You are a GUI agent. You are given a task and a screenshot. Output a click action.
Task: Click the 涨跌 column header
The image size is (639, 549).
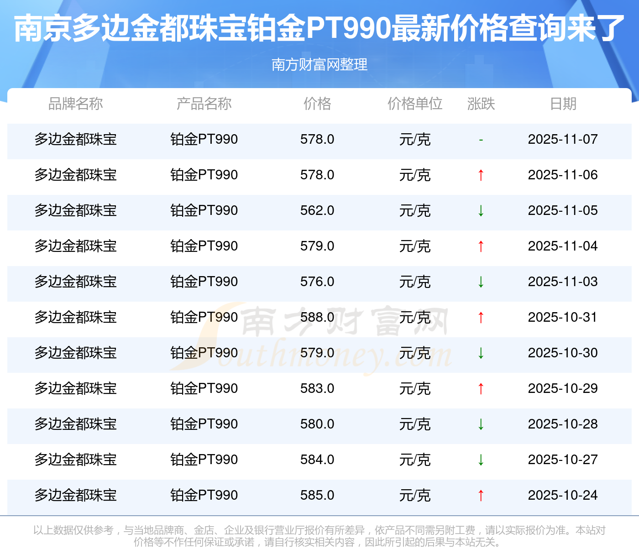pyautogui.click(x=481, y=104)
